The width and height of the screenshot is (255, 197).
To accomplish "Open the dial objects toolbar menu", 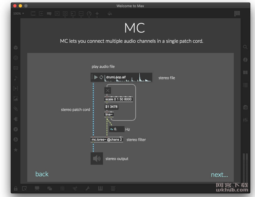I will [x=89, y=14].
